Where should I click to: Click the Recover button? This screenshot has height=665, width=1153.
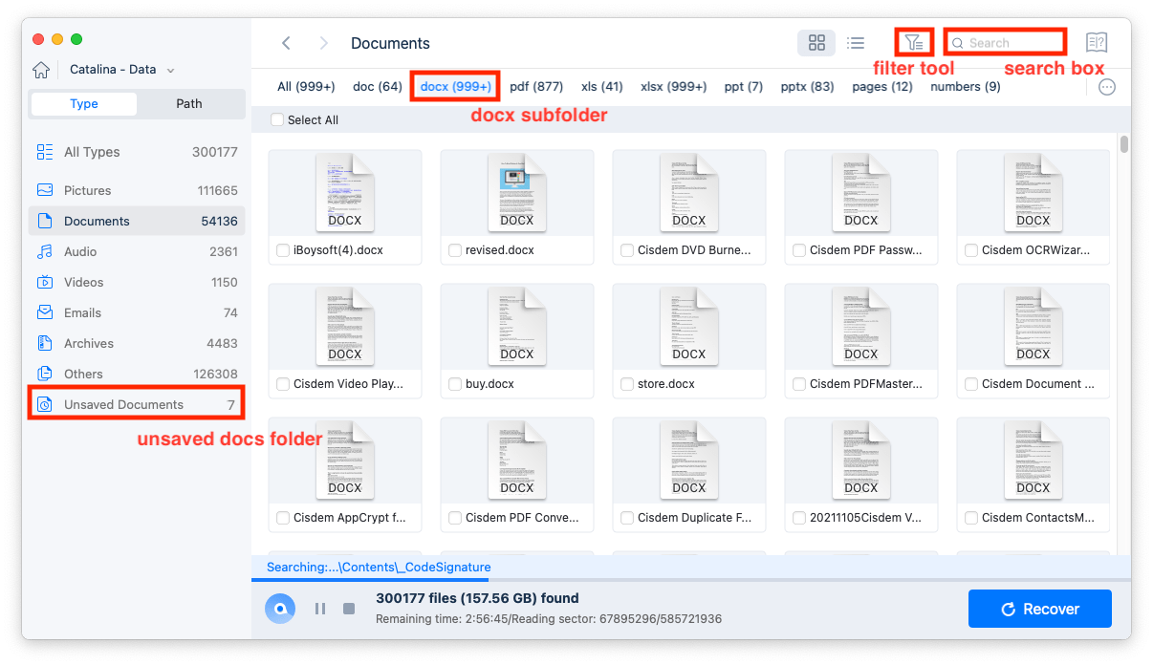pos(1039,609)
